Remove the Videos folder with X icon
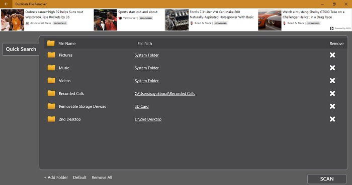Image resolution: width=352 pixels, height=185 pixels. pyautogui.click(x=332, y=81)
